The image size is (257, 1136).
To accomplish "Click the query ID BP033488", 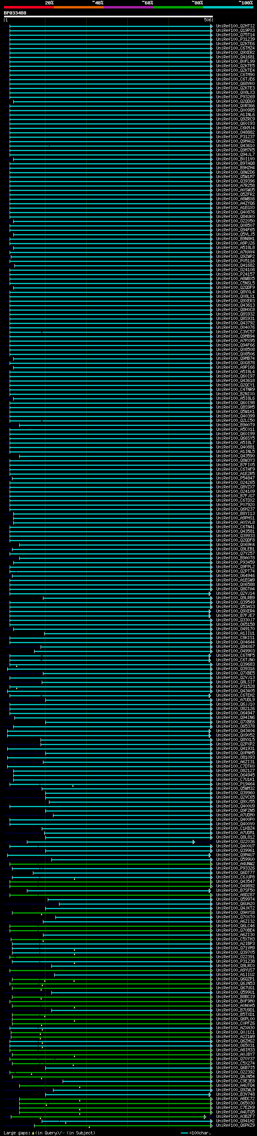I will pyautogui.click(x=15, y=13).
